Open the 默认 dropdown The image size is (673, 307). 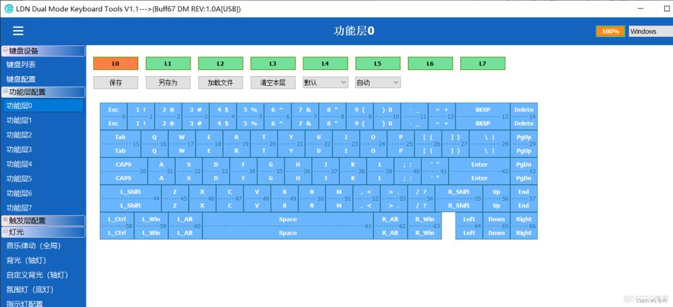tap(325, 82)
